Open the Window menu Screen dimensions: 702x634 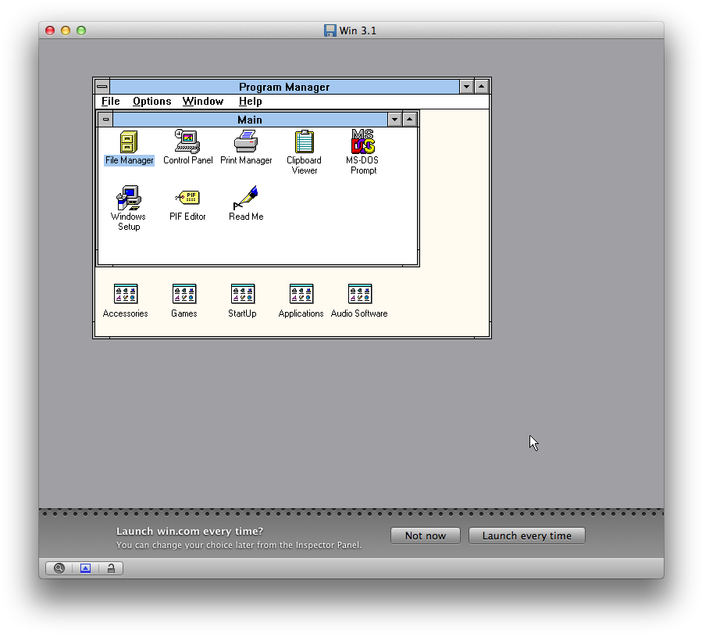[x=203, y=102]
